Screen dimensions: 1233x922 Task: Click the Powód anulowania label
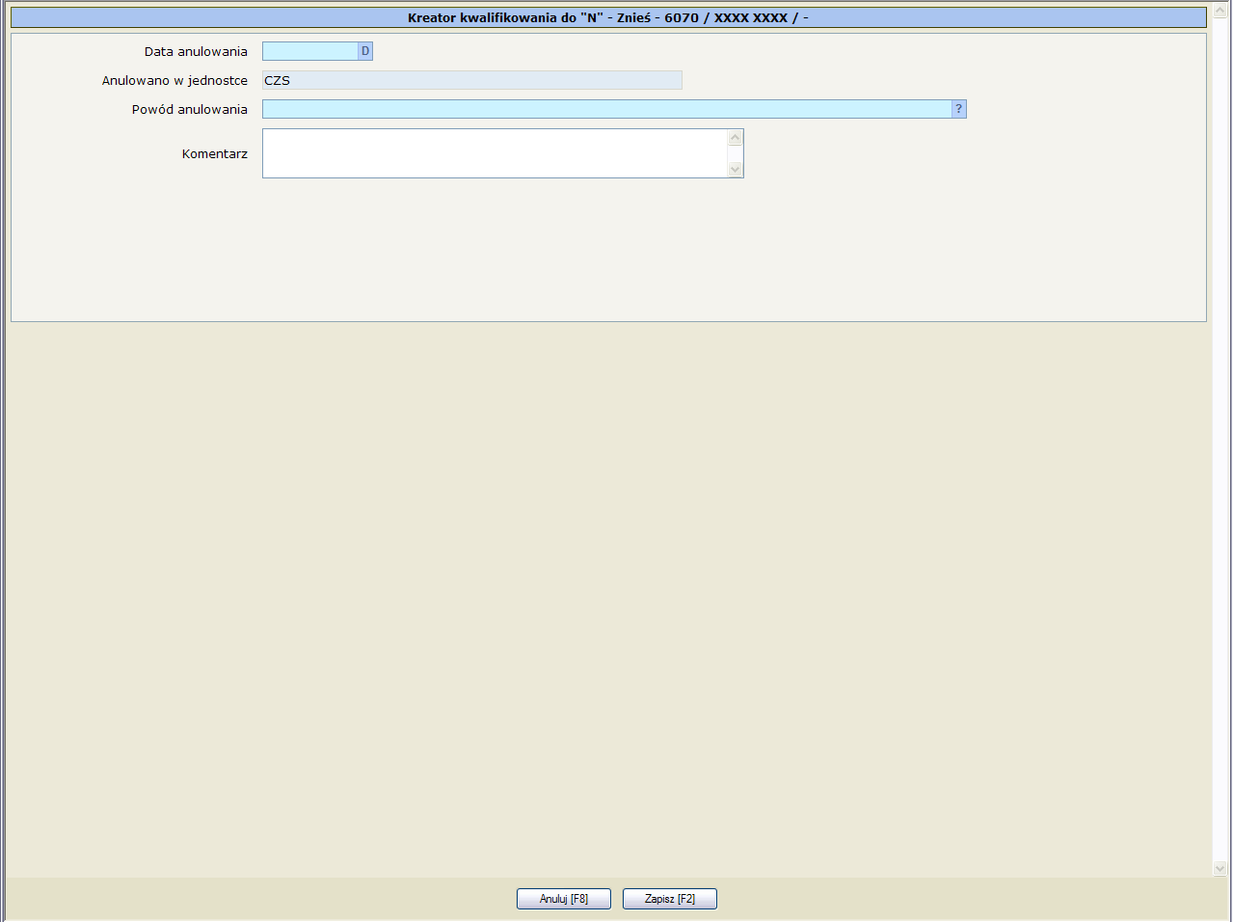(190, 110)
